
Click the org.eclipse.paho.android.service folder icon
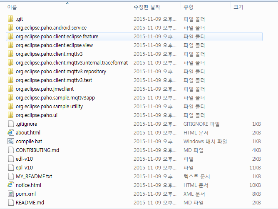pos(11,27)
